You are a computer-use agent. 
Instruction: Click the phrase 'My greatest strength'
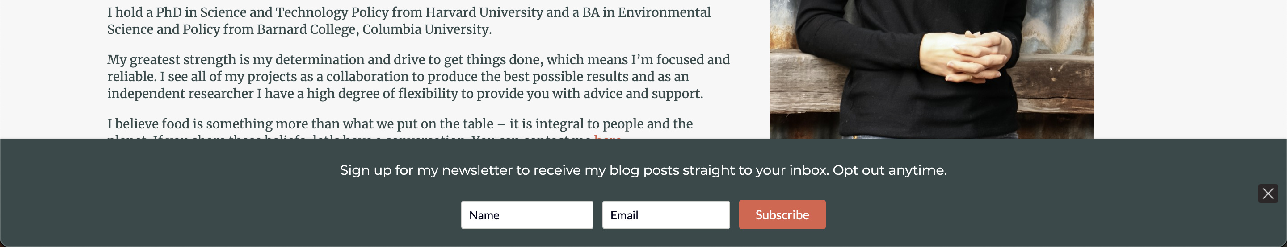click(171, 60)
